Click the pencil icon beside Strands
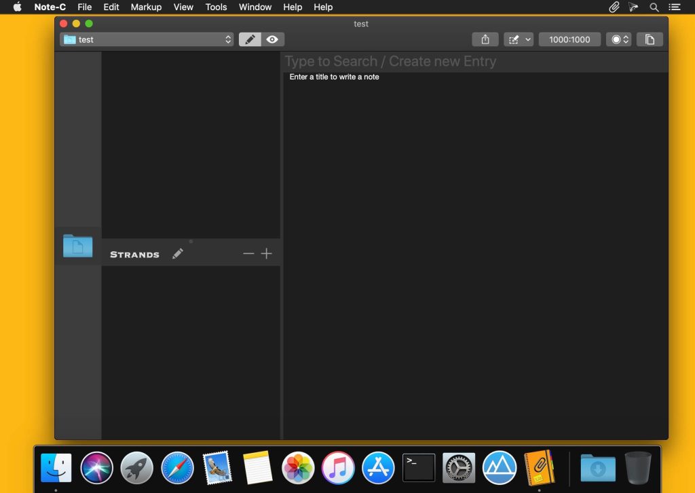695x493 pixels. (178, 253)
